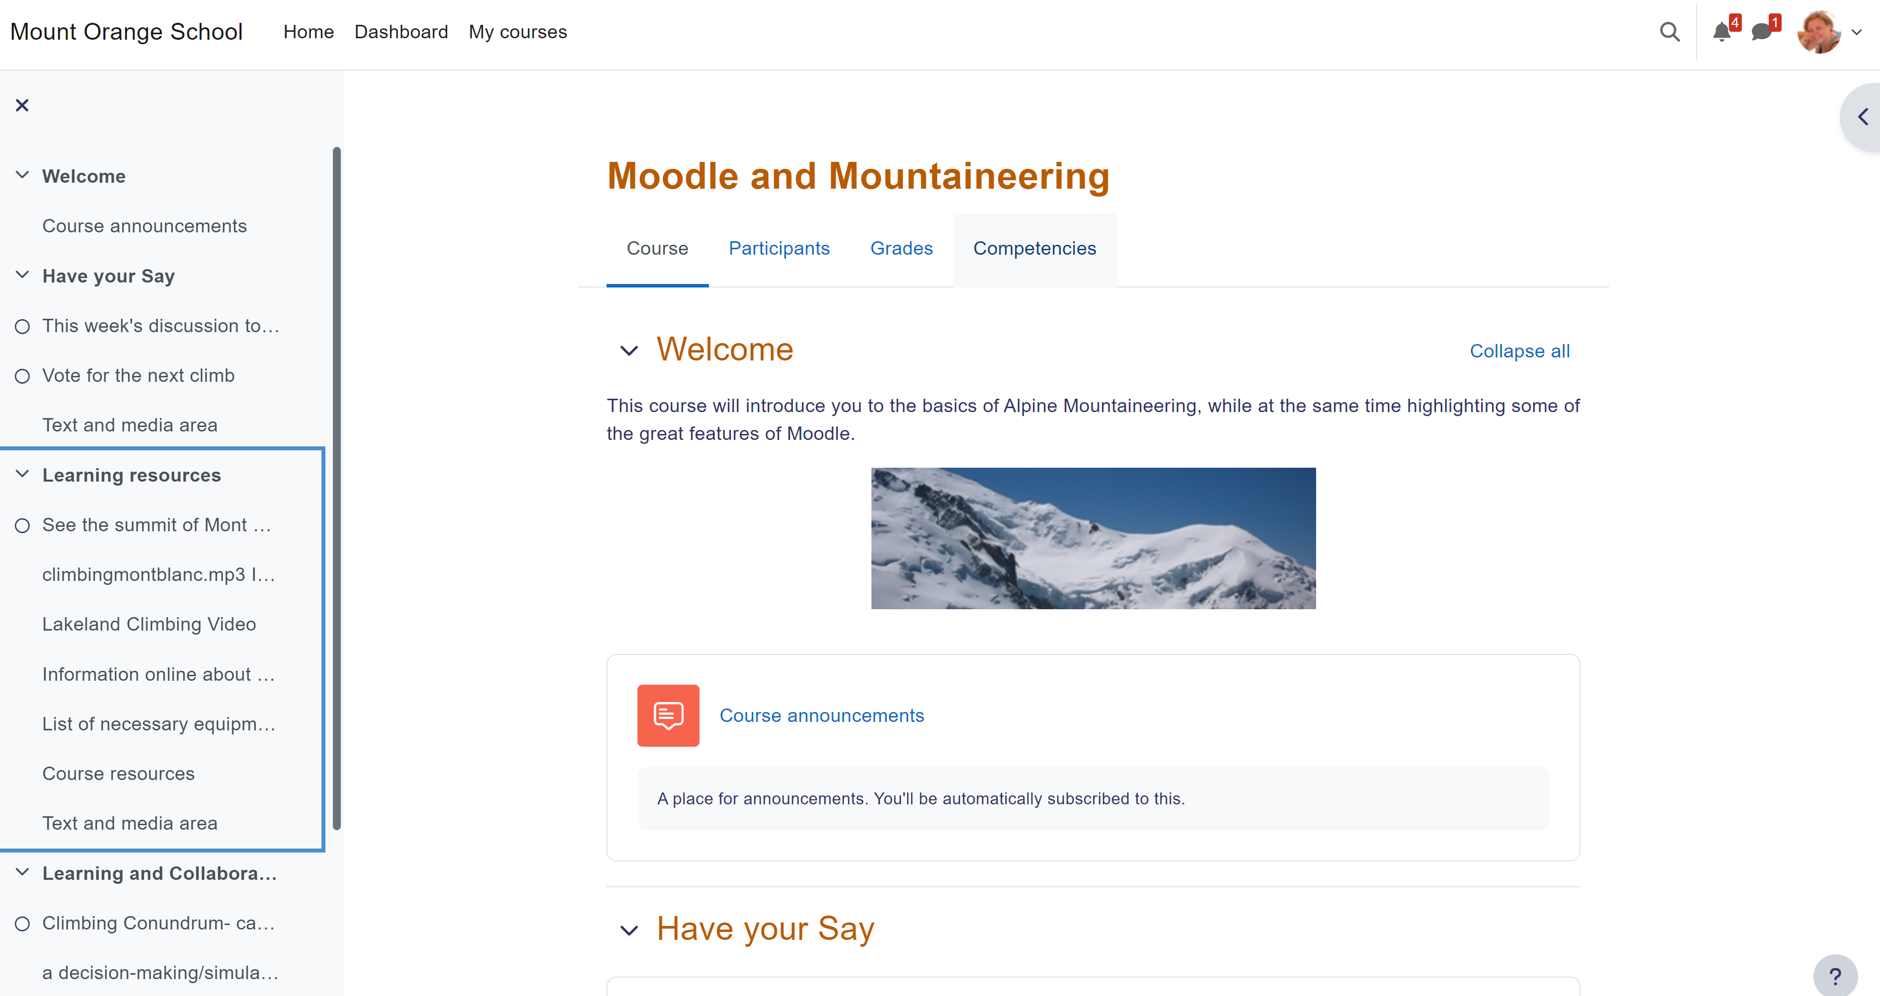Open the help question mark button
1880x996 pixels.
1835,976
